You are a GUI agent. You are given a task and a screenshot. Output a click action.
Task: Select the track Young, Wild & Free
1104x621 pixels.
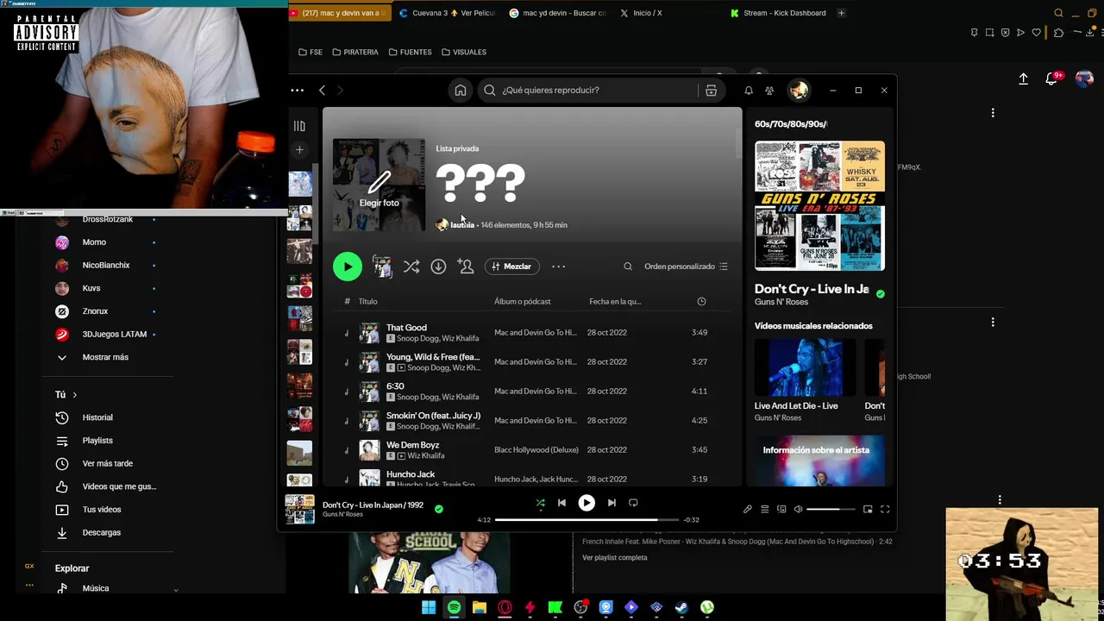432,357
